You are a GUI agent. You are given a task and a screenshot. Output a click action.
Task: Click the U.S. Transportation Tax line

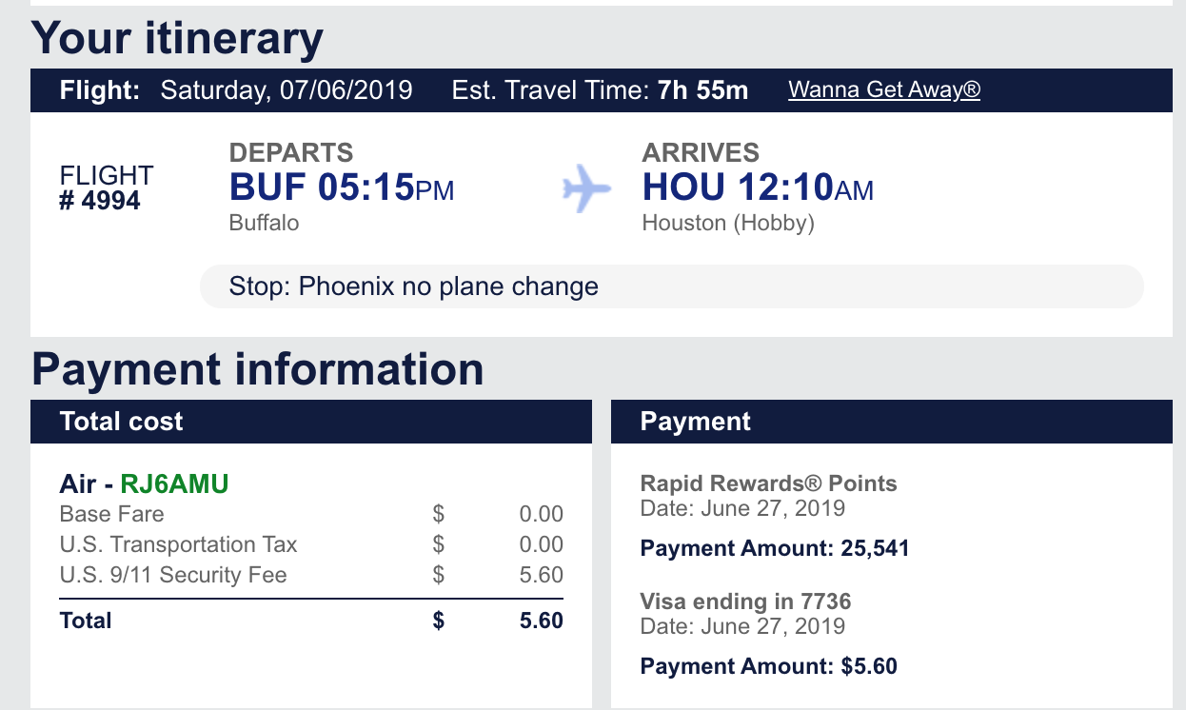click(178, 544)
